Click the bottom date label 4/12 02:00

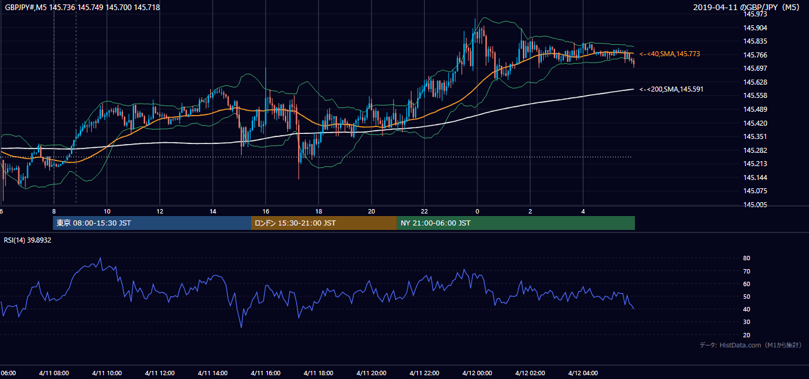[x=530, y=373]
